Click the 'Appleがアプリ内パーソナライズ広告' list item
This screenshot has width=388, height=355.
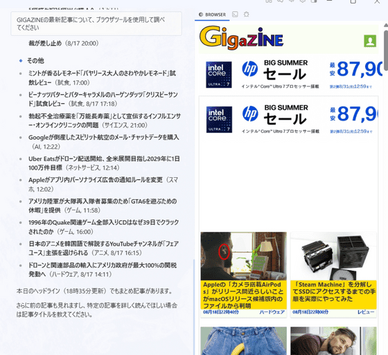point(103,185)
